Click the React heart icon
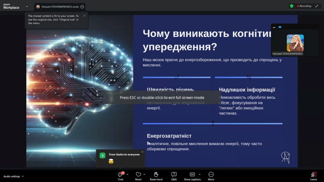 point(138,174)
